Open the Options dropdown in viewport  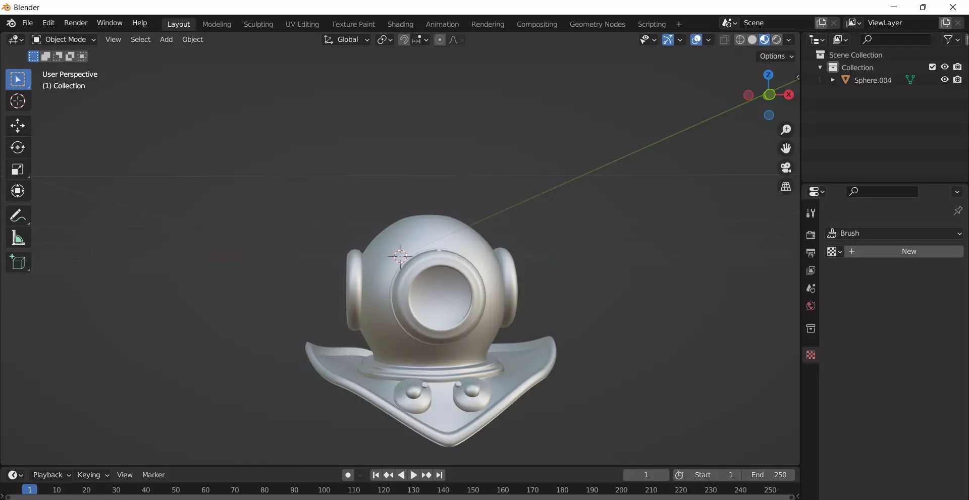(776, 56)
